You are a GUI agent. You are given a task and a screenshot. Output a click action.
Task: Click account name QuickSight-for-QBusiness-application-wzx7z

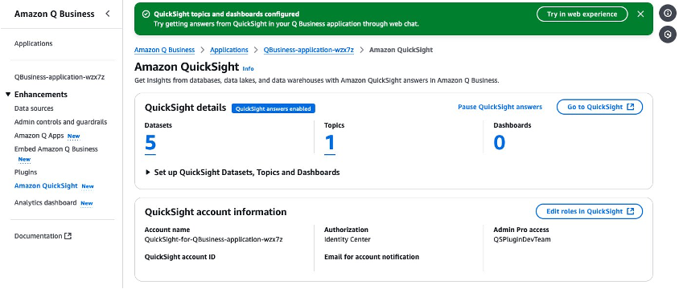pyautogui.click(x=213, y=239)
